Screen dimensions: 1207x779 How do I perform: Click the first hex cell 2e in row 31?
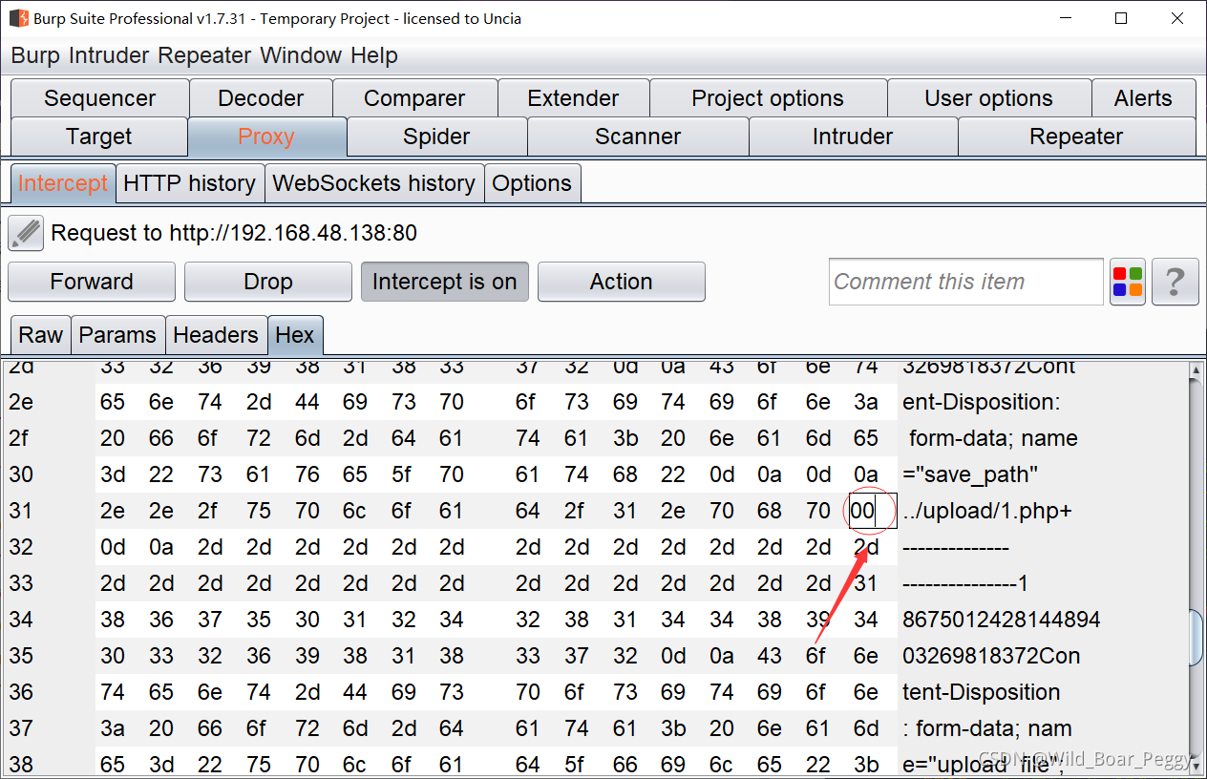[x=113, y=511]
